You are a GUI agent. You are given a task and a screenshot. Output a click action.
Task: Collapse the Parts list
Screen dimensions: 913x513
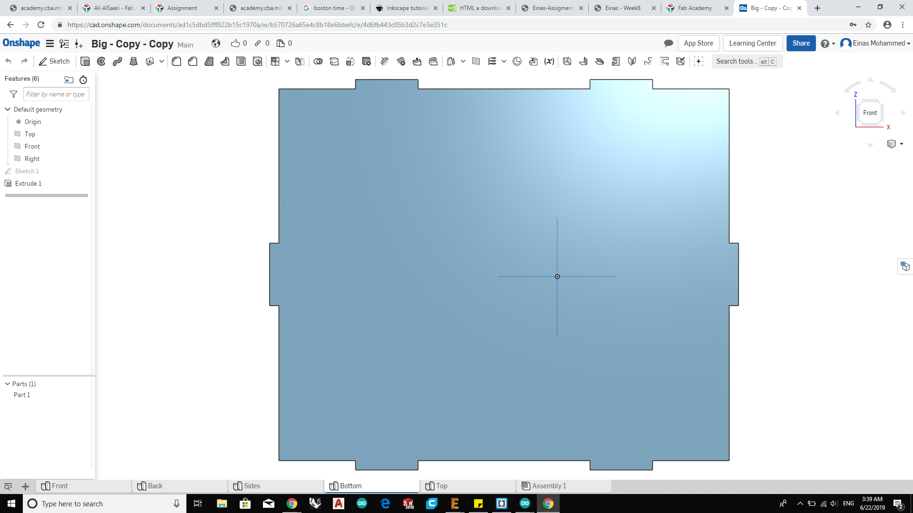coord(8,384)
